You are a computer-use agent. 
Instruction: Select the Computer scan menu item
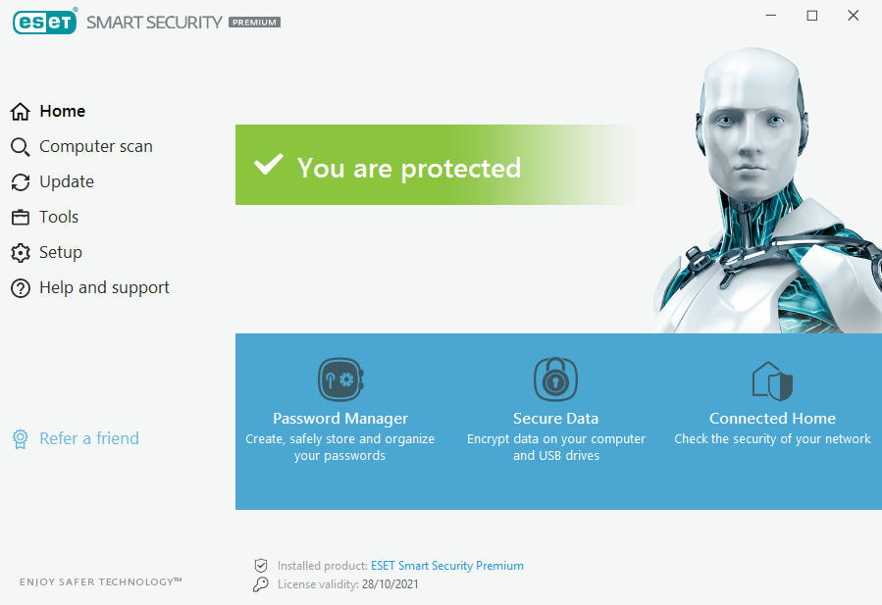click(95, 147)
